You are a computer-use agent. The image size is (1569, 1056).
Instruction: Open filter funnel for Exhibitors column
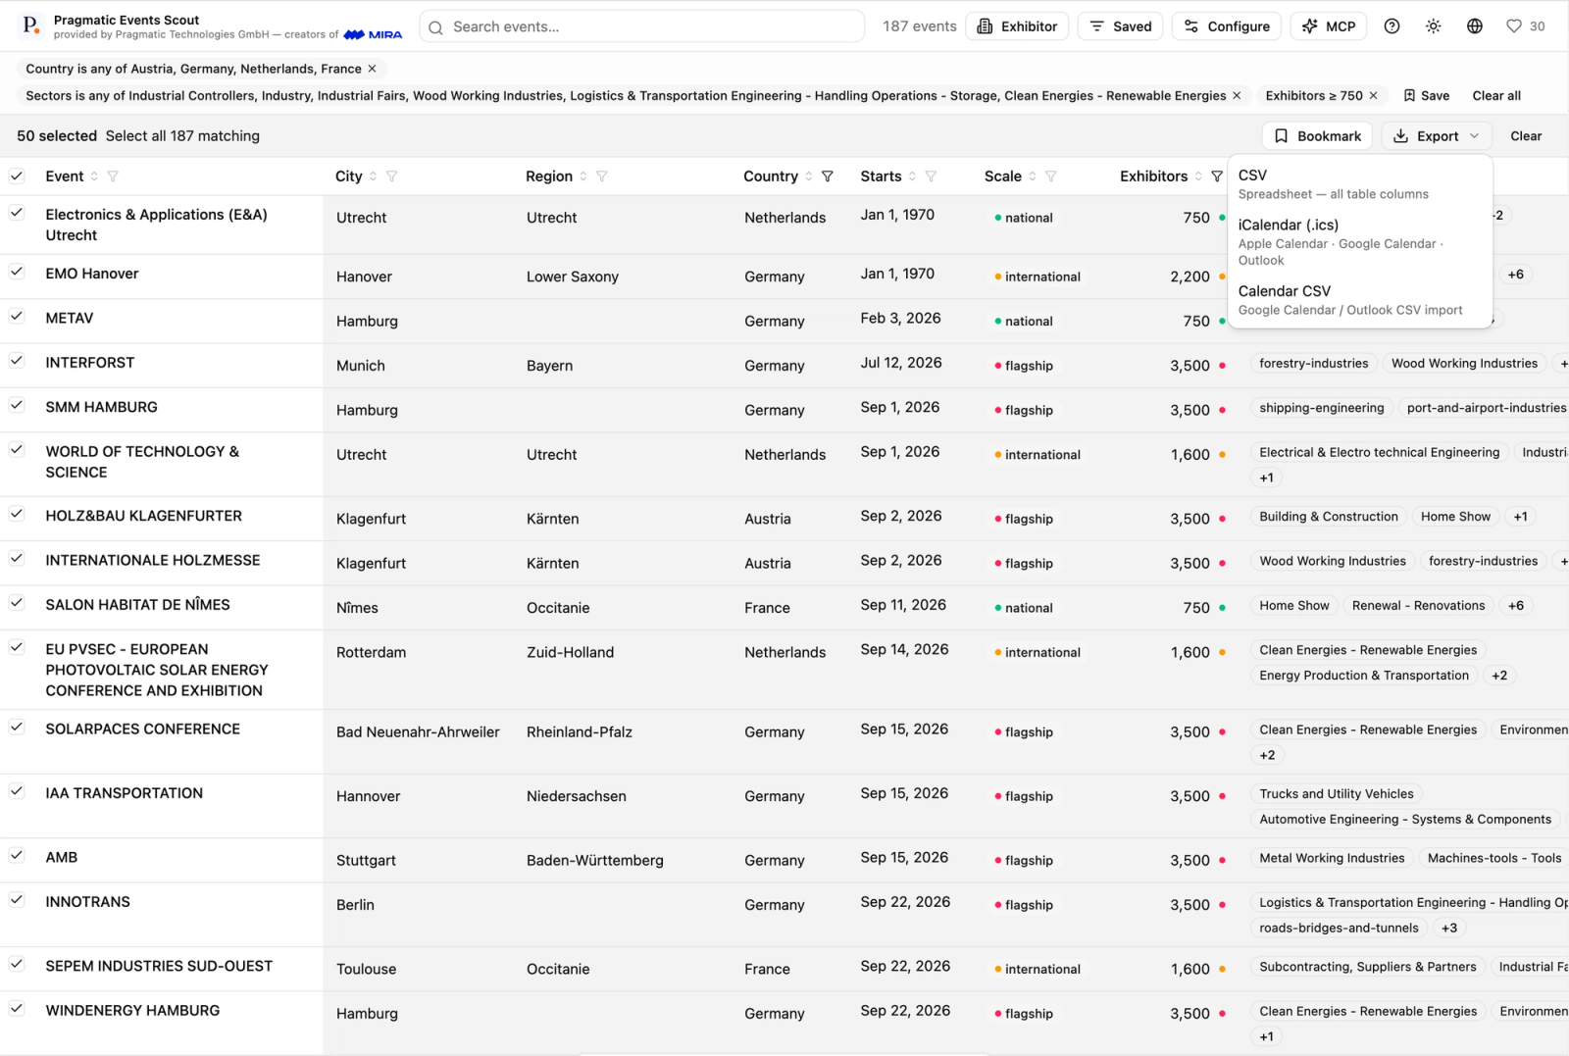(x=1216, y=176)
